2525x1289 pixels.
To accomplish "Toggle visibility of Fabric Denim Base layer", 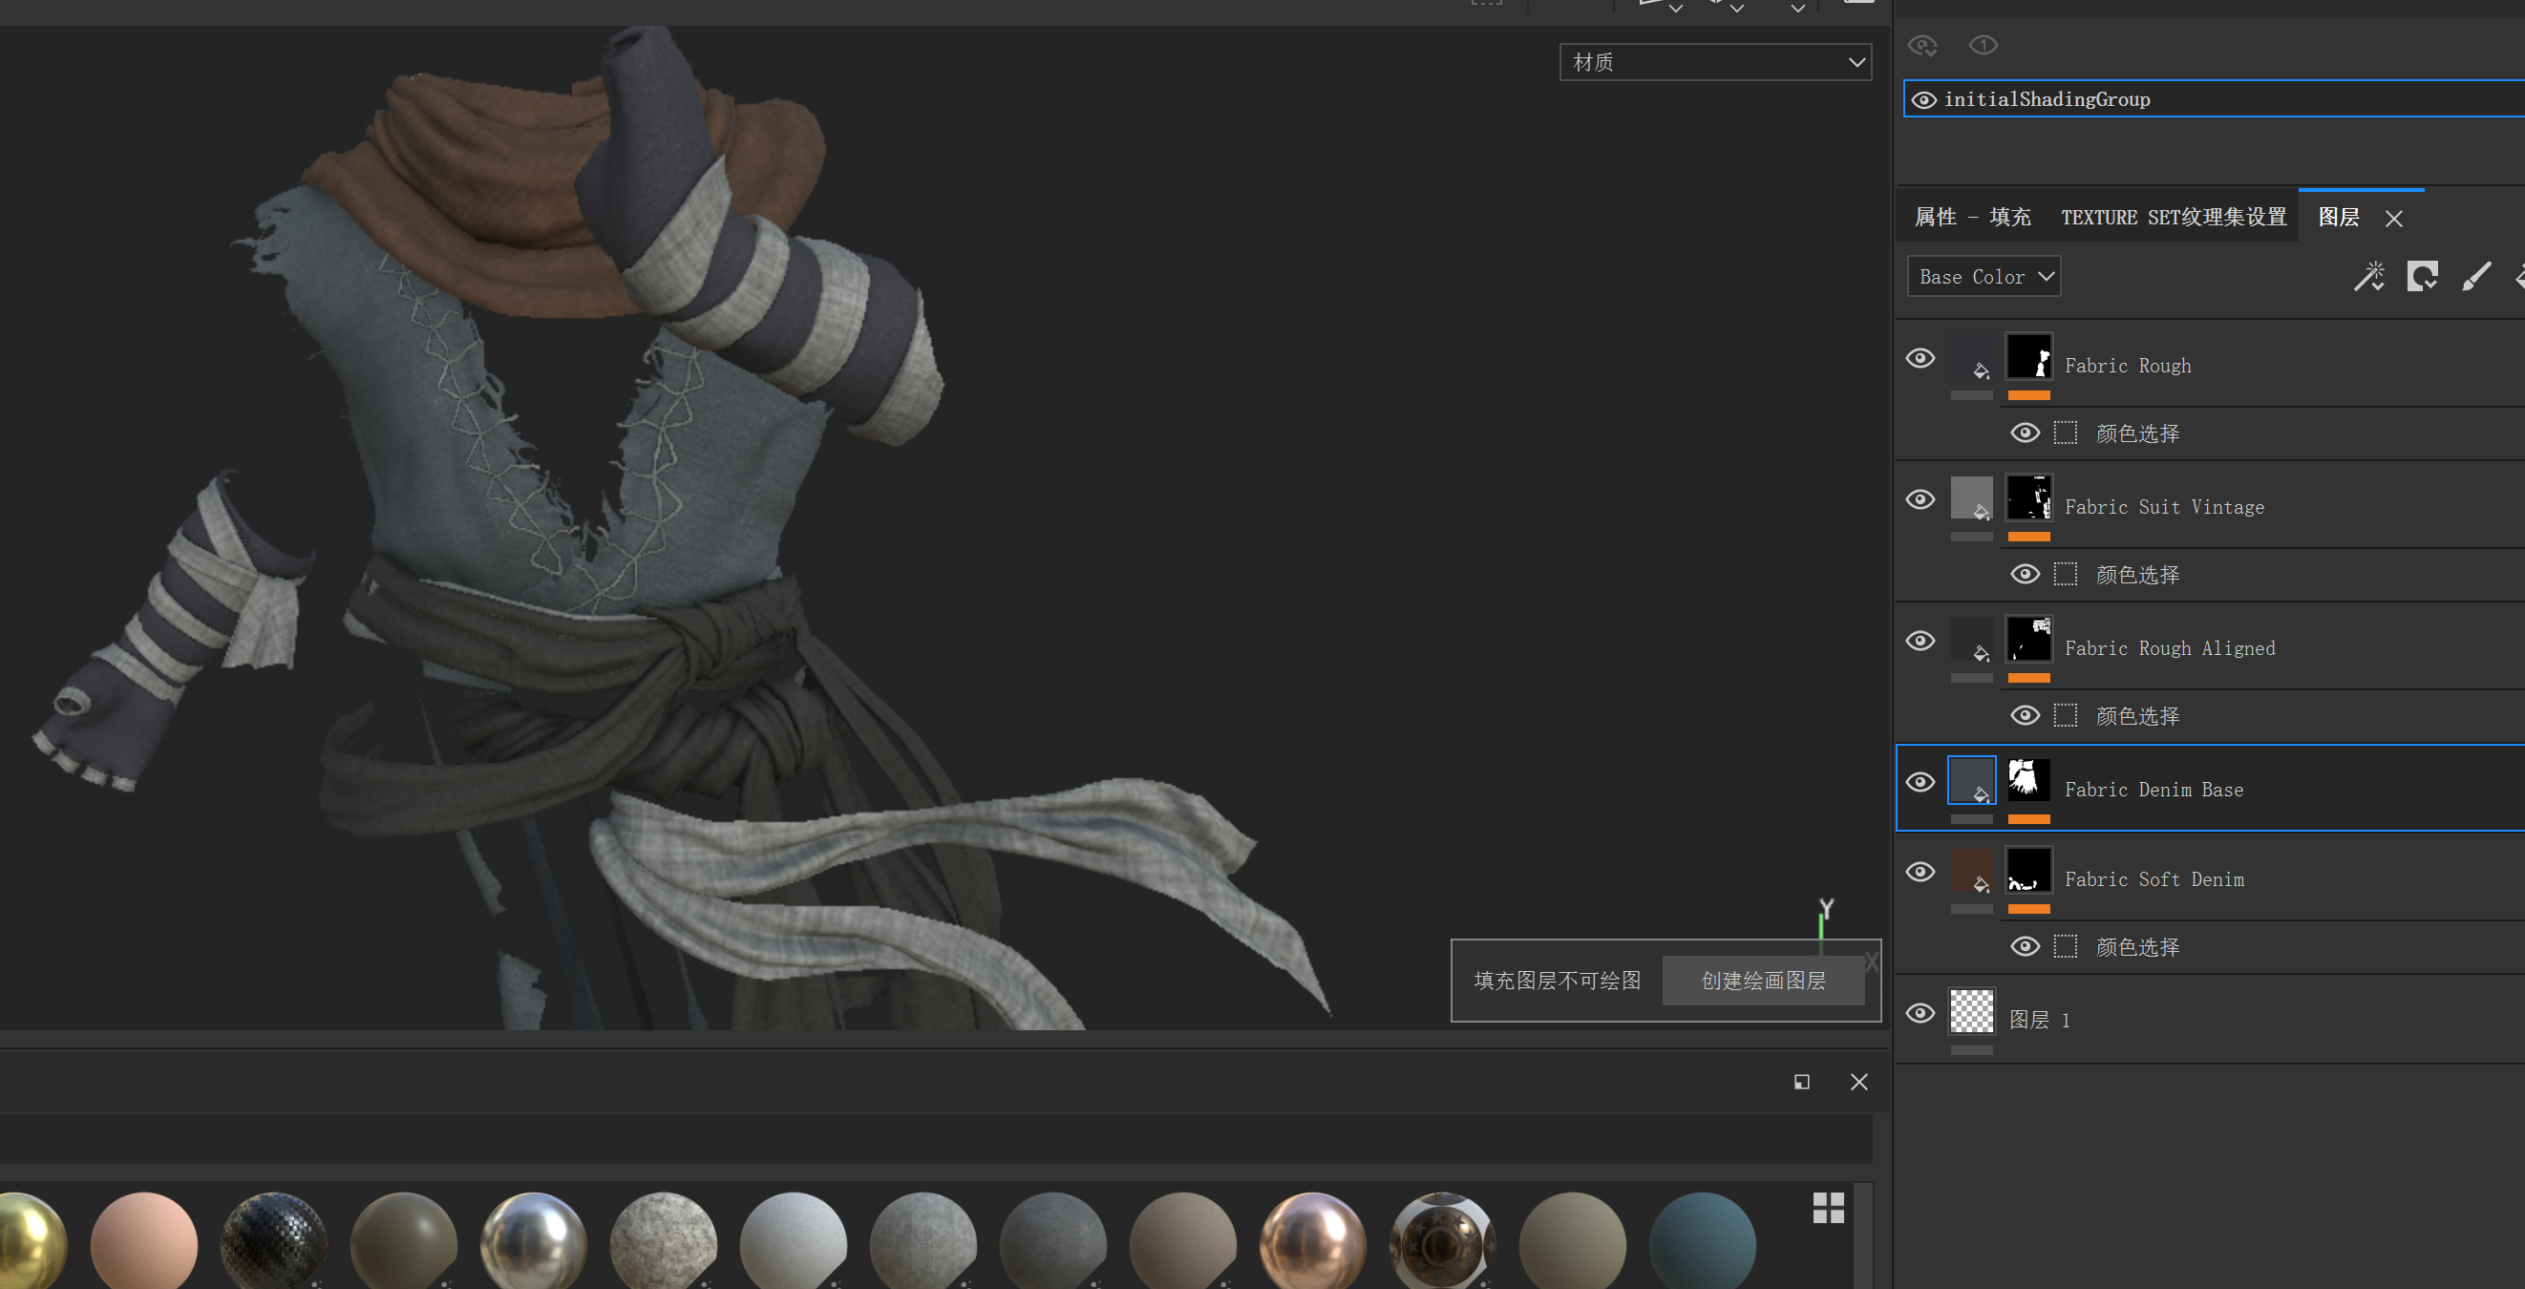I will point(1920,782).
